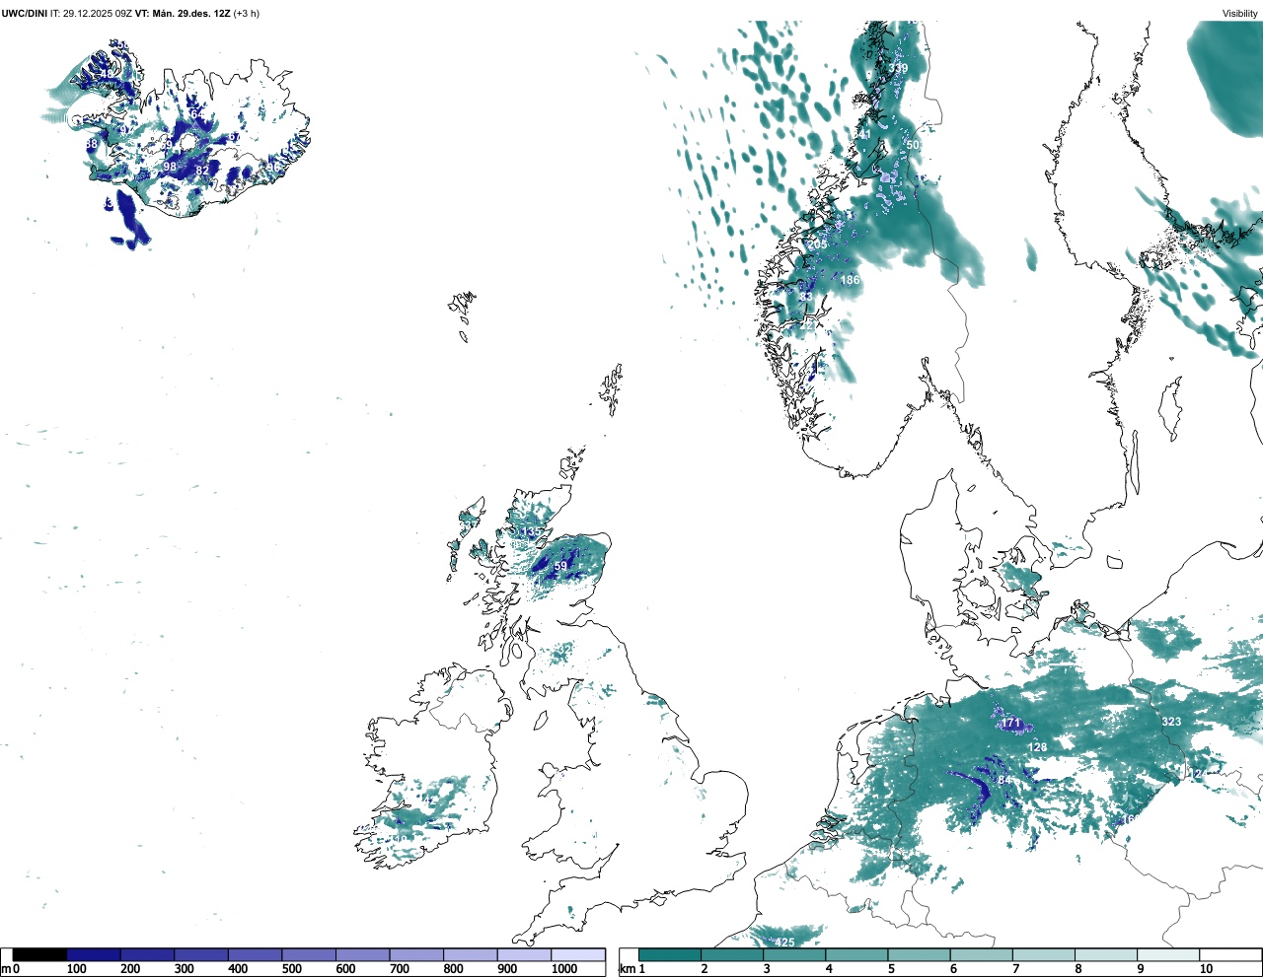Click the black 0–100 m legend swatch
The image size is (1263, 977).
coord(39,954)
